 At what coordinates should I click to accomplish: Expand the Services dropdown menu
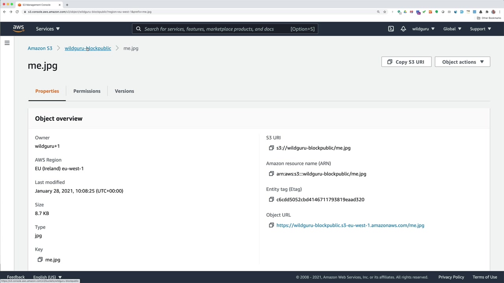pyautogui.click(x=48, y=29)
